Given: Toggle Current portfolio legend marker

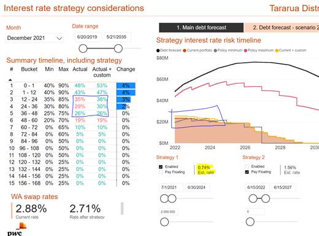Looking at the screenshot, I should tap(185, 50).
